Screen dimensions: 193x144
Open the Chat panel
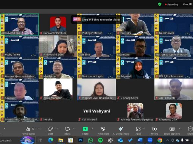50,131
